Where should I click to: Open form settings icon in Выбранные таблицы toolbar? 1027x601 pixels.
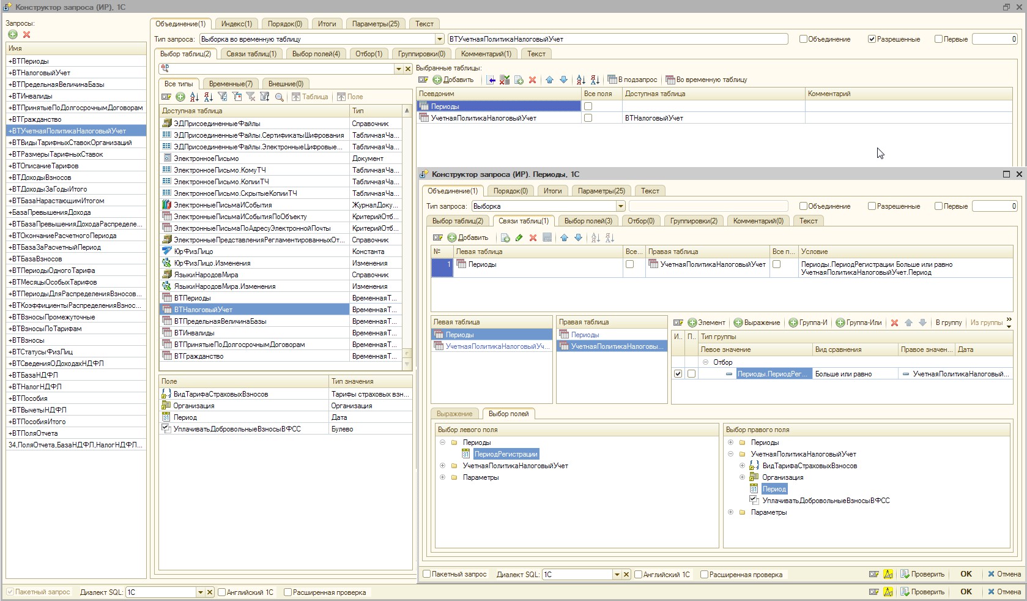[x=423, y=80]
